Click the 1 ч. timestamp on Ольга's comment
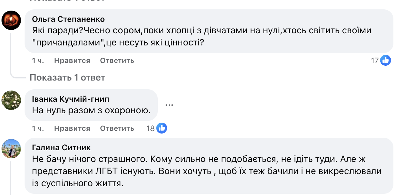The image size is (401, 195). (38, 61)
